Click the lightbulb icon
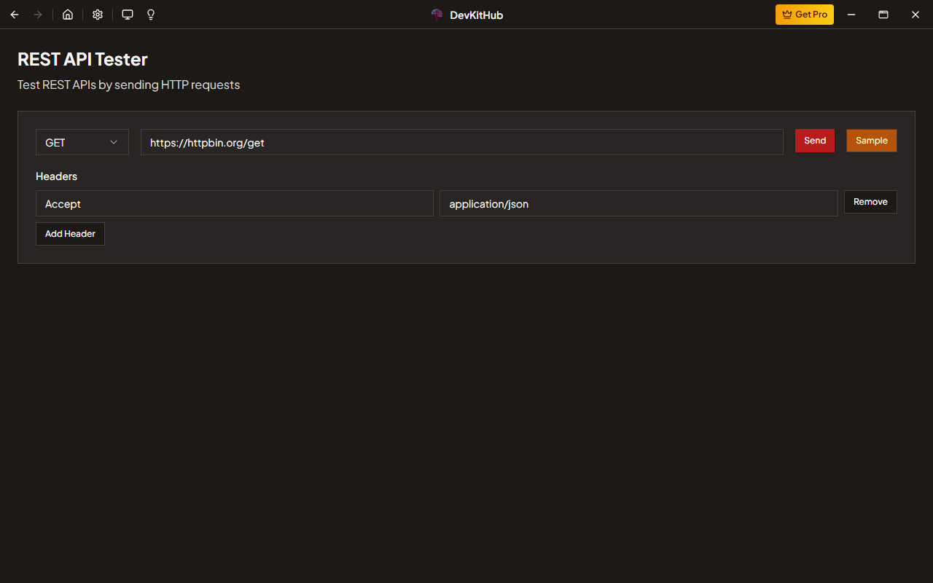This screenshot has width=933, height=583. click(x=151, y=15)
